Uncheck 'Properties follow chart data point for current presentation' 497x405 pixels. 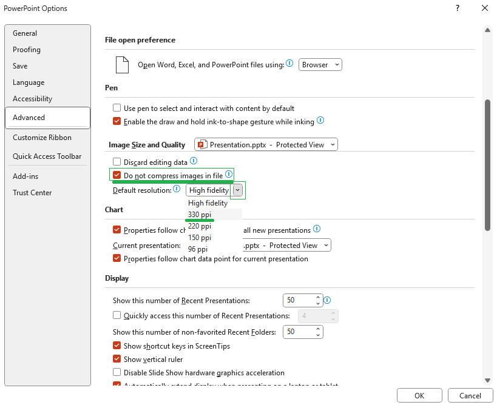[x=117, y=258]
